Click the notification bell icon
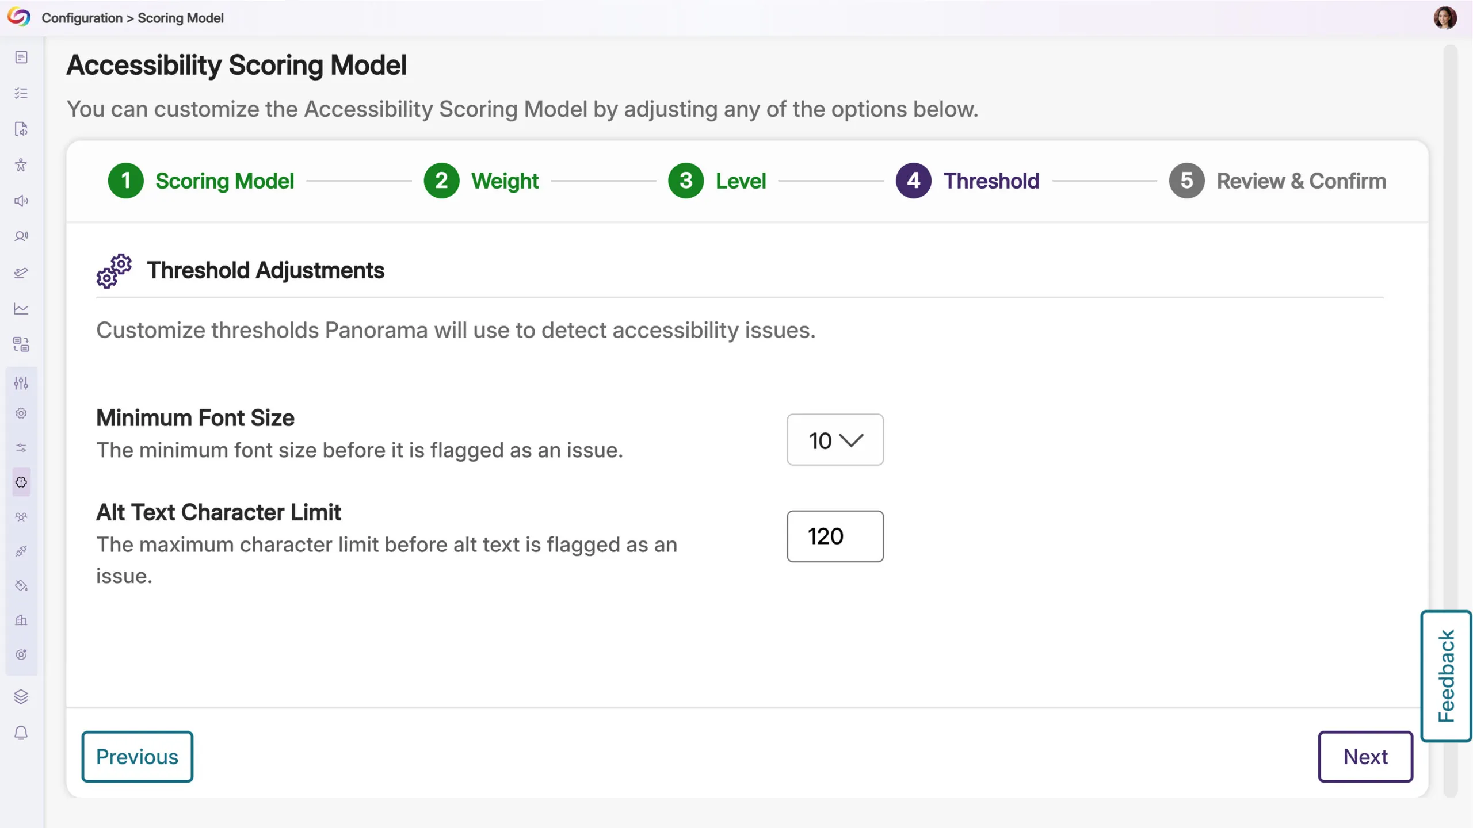This screenshot has height=828, width=1473. coord(21,733)
